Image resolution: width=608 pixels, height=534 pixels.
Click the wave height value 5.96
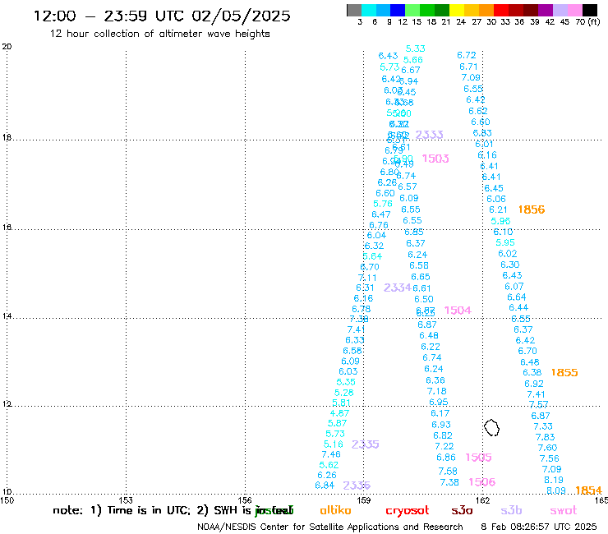click(x=500, y=221)
